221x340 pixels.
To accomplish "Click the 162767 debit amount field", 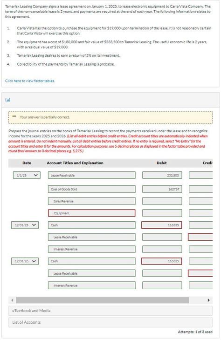I will [x=162, y=189].
